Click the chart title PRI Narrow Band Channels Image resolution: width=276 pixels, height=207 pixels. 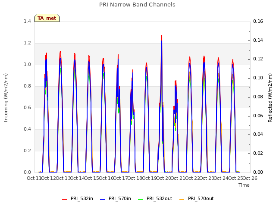pos(137,5)
